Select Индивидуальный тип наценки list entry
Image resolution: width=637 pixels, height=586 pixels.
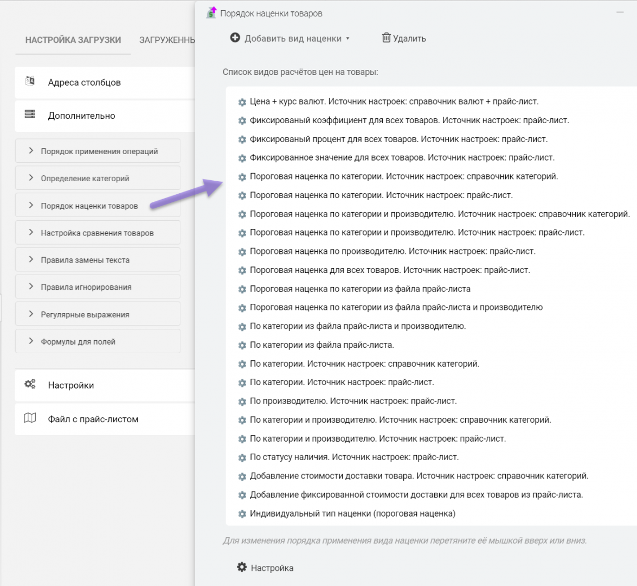pyautogui.click(x=352, y=513)
